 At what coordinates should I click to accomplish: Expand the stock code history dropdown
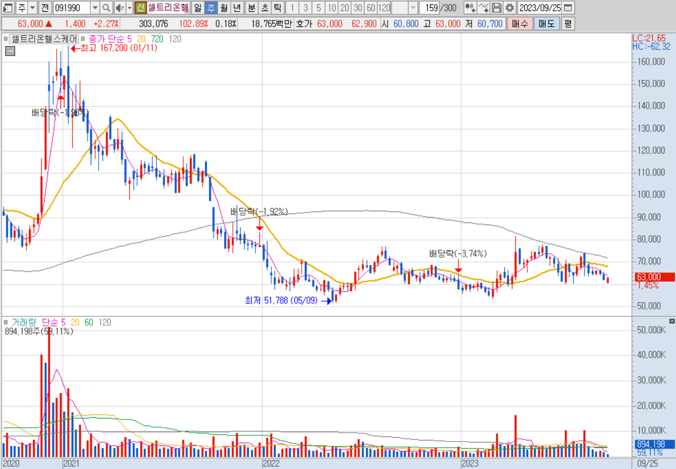[x=95, y=8]
